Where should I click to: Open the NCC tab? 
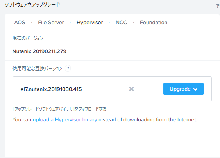click(121, 22)
